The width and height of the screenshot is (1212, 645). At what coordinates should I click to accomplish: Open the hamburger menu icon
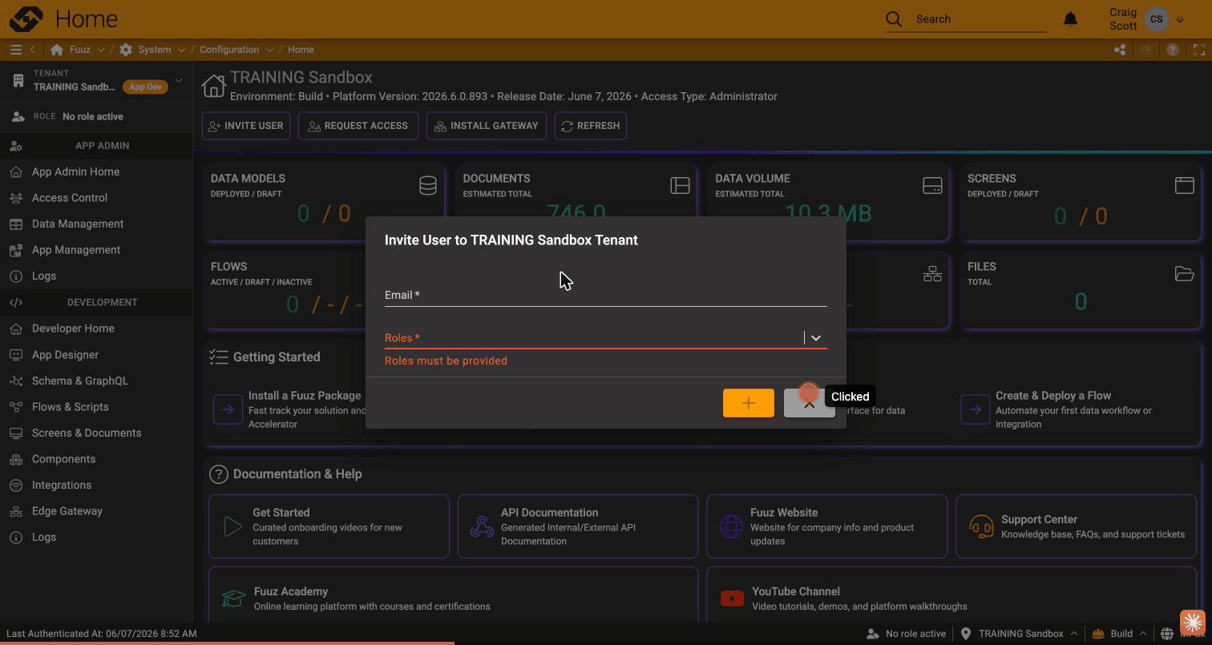tap(15, 50)
